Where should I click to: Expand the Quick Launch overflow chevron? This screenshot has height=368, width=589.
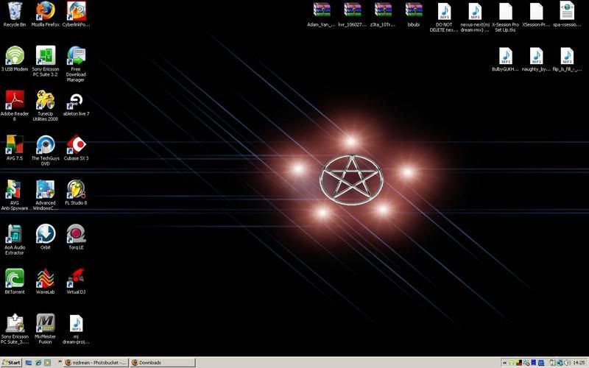pos(57,362)
